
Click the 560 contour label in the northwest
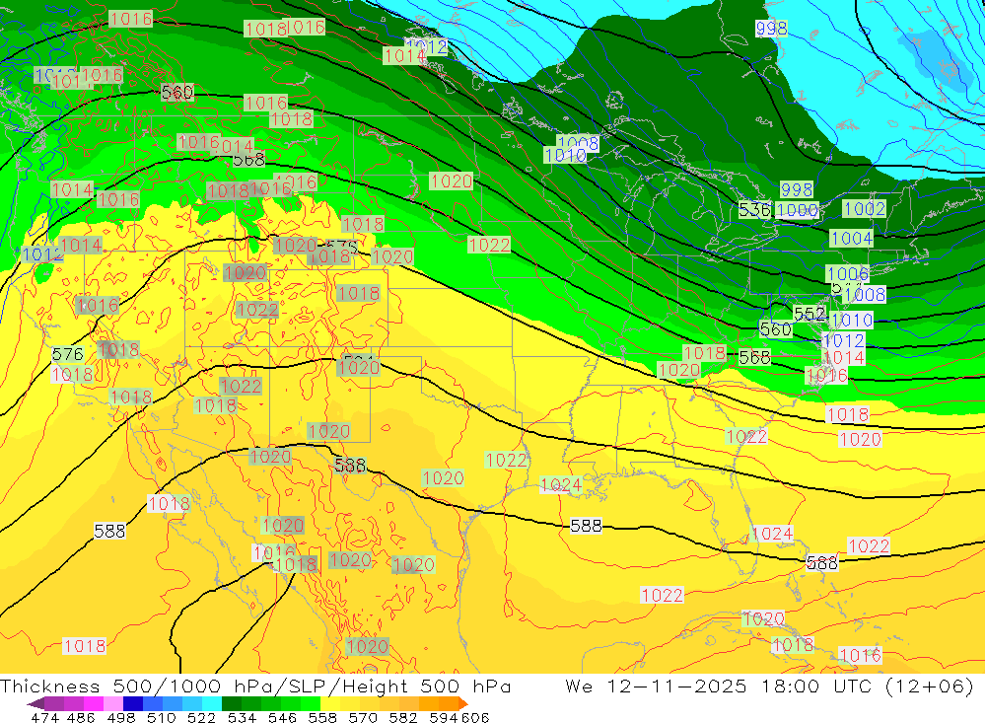(x=177, y=93)
